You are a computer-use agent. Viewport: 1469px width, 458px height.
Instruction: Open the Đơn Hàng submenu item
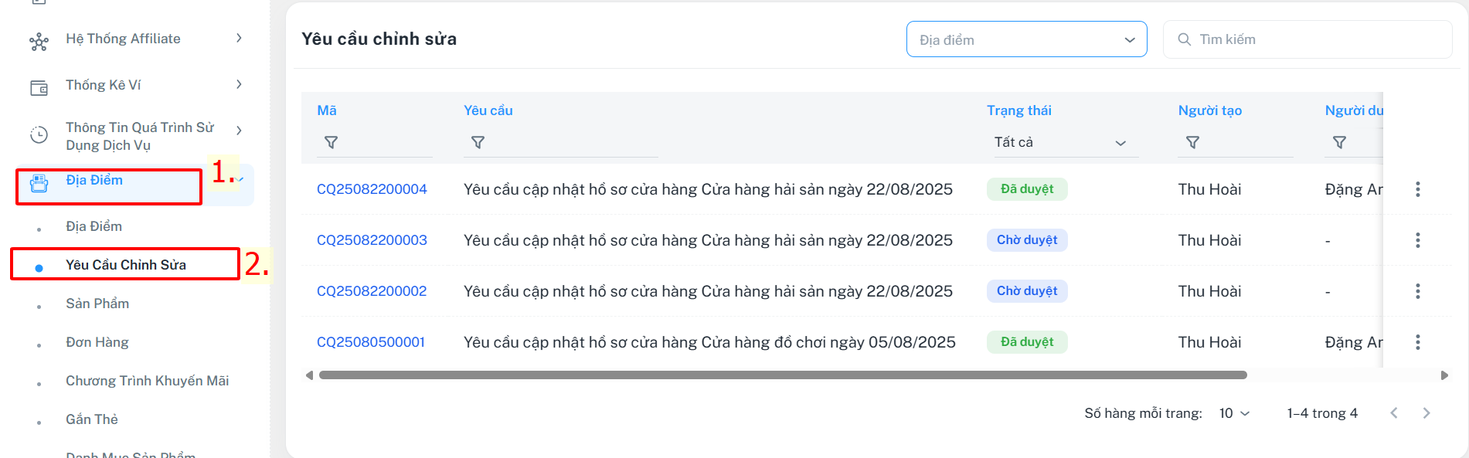coord(97,342)
